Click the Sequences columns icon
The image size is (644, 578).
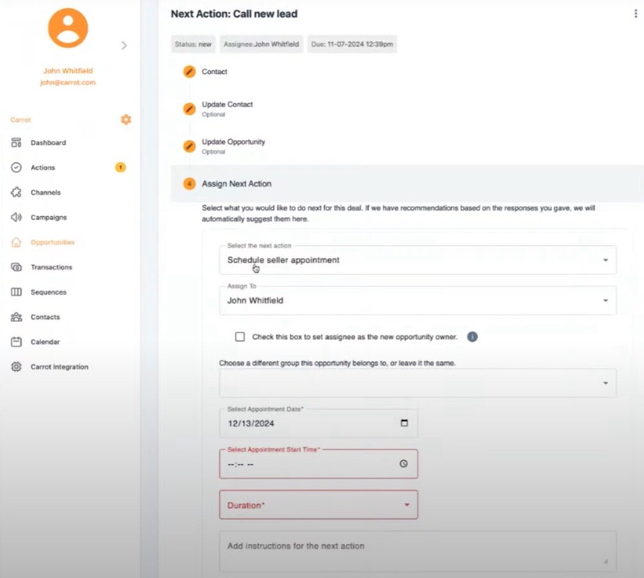(16, 292)
